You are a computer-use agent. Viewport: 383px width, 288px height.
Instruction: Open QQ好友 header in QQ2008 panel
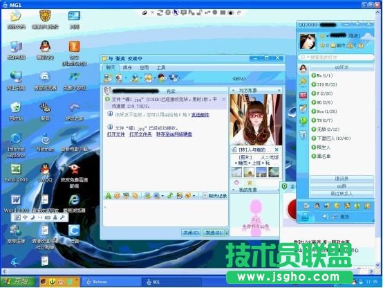coord(342,67)
